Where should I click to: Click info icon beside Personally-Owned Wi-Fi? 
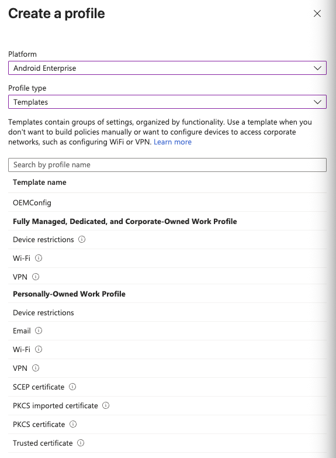coord(39,349)
